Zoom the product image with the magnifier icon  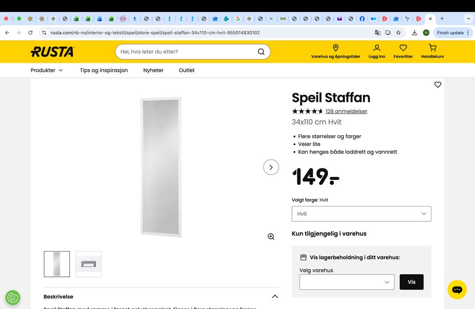[x=271, y=237]
